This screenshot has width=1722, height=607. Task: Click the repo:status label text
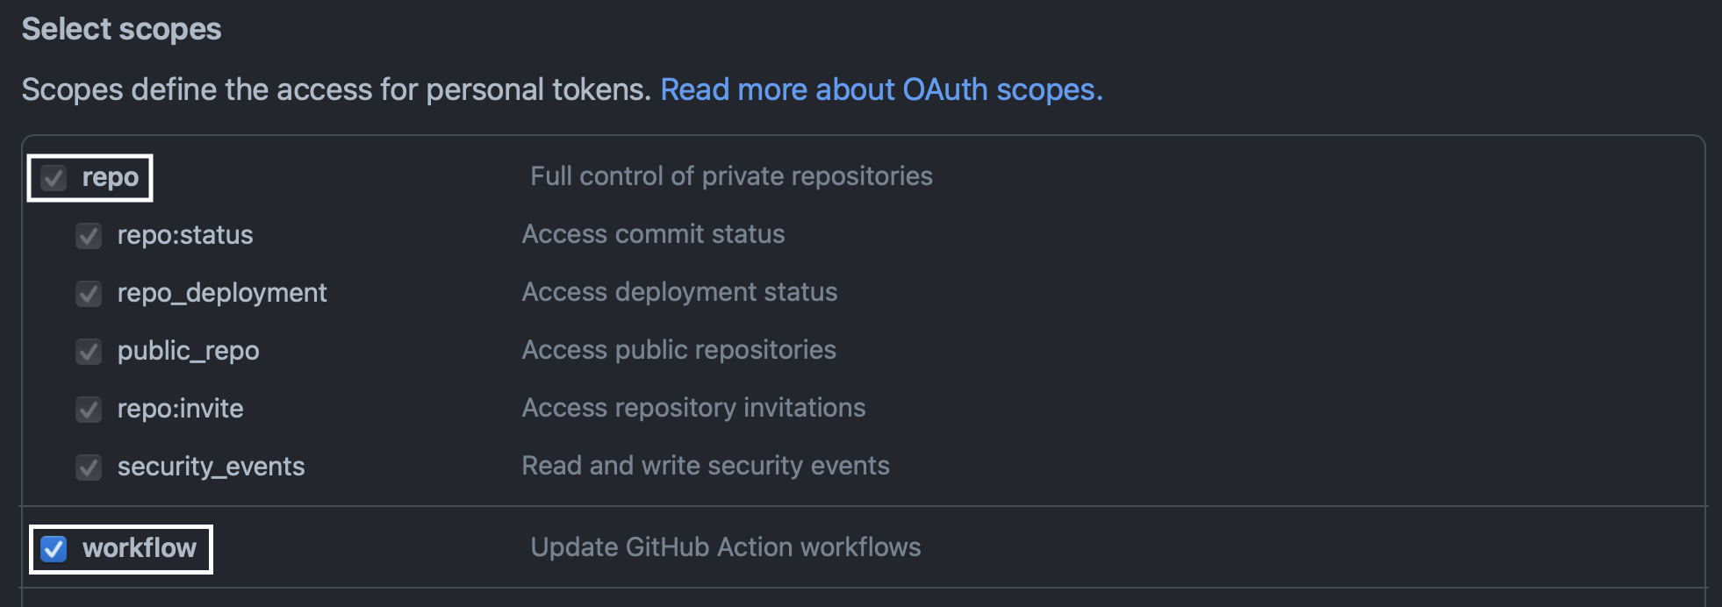click(185, 235)
